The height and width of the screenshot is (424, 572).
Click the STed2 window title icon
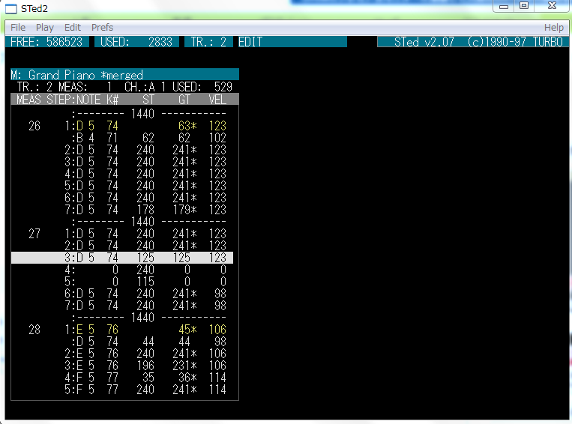pyautogui.click(x=12, y=9)
